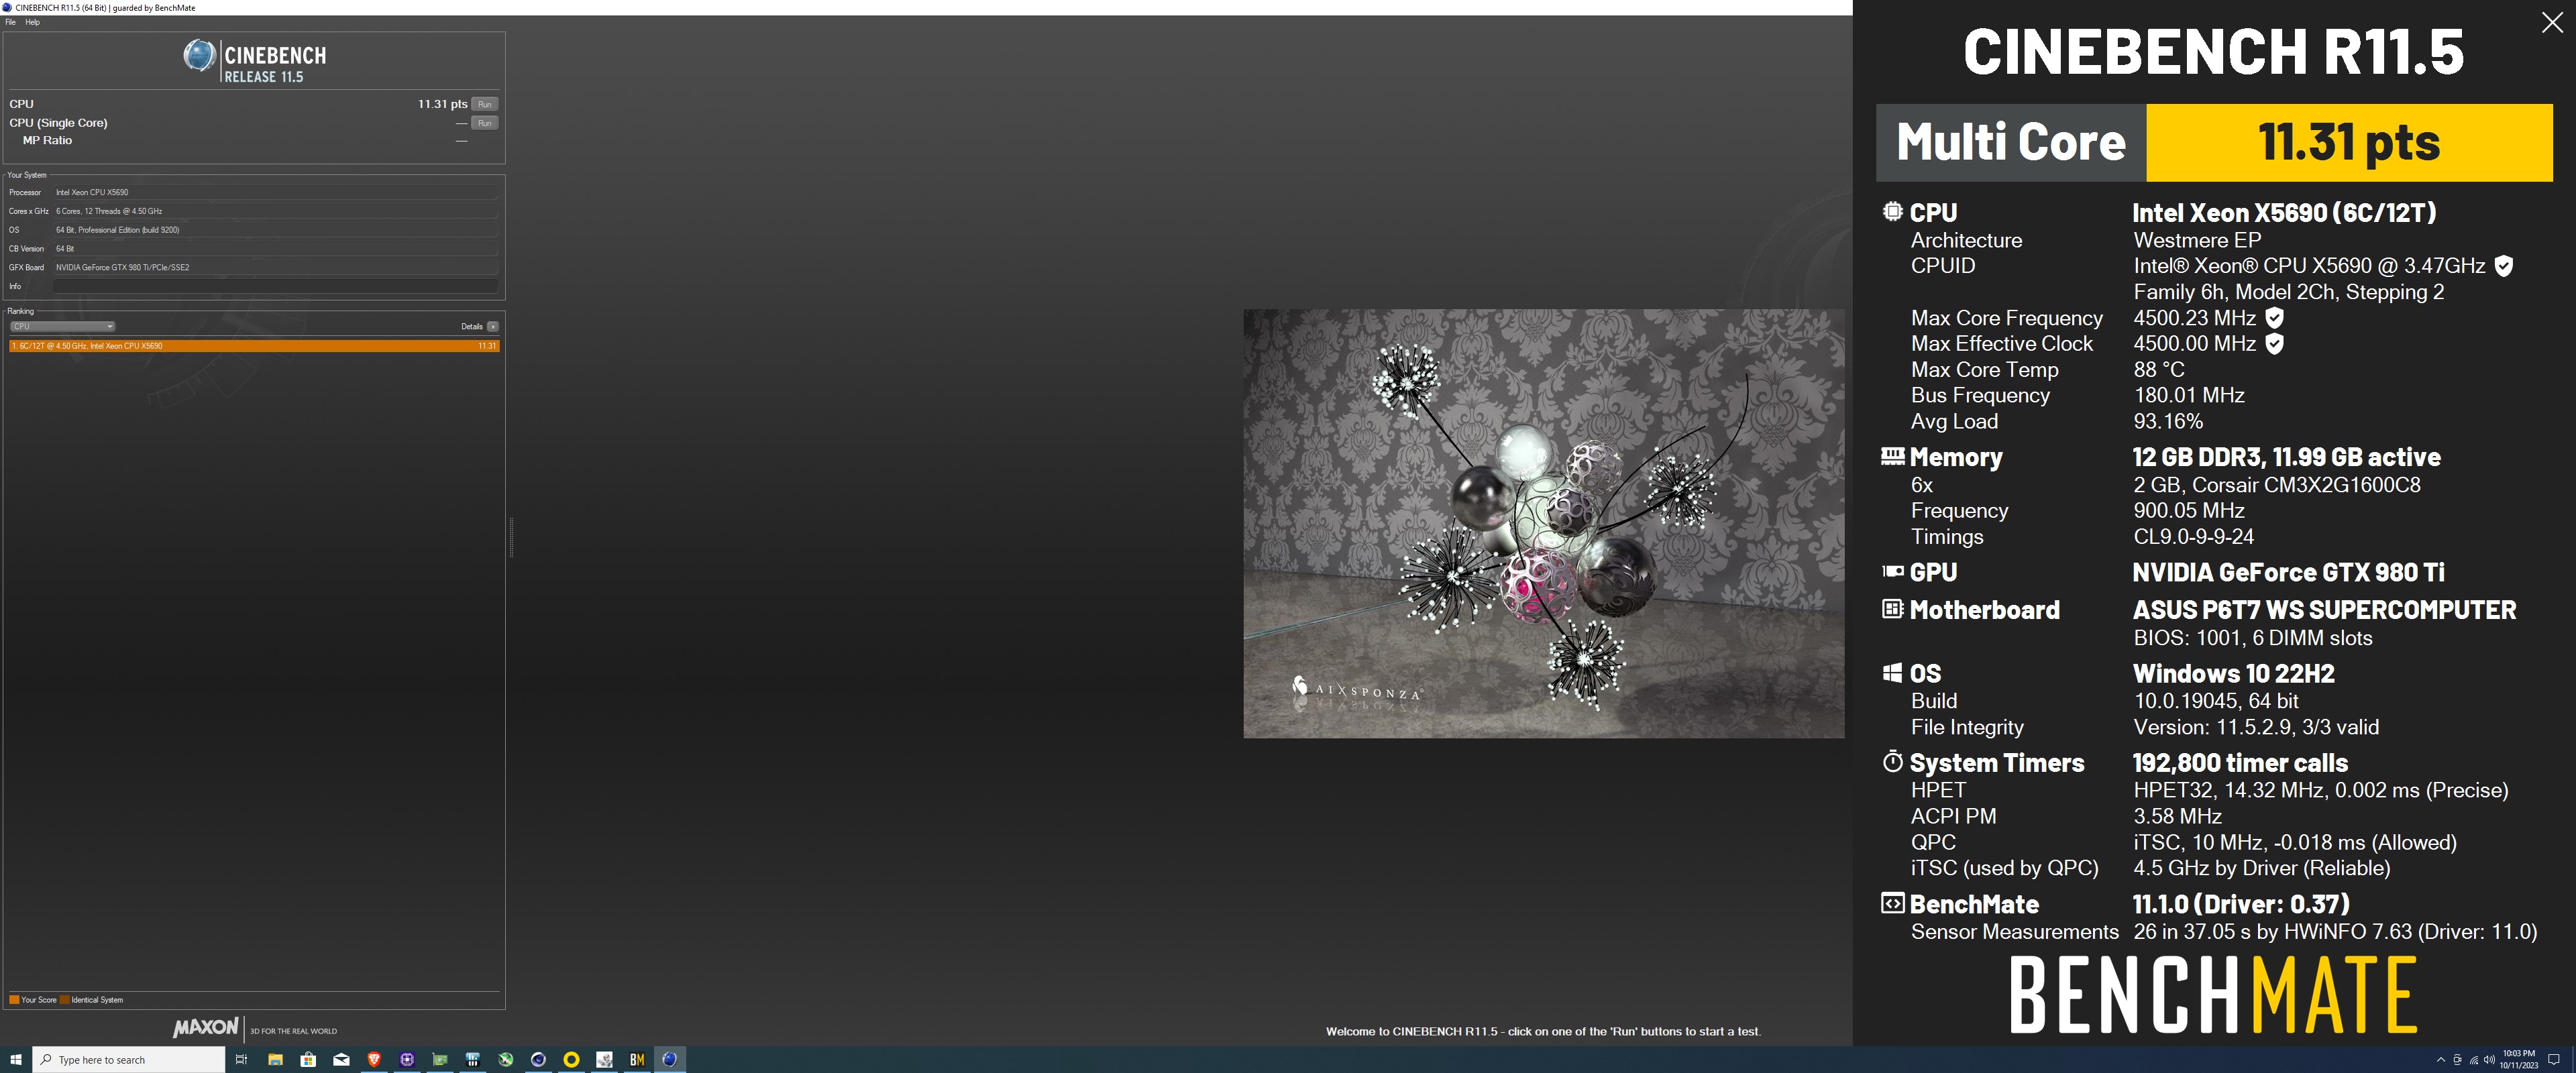Viewport: 2576px width, 1073px height.
Task: Click the Processor field Intel Xeon CPU X5690
Action: point(275,192)
